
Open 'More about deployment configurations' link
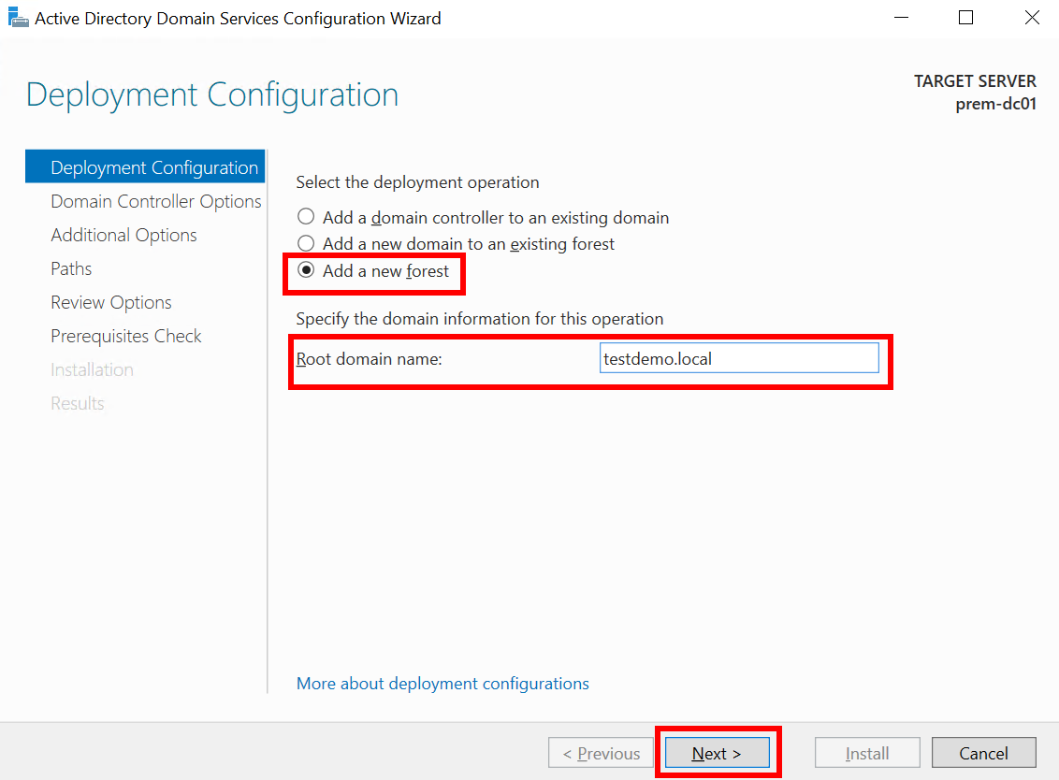point(443,684)
